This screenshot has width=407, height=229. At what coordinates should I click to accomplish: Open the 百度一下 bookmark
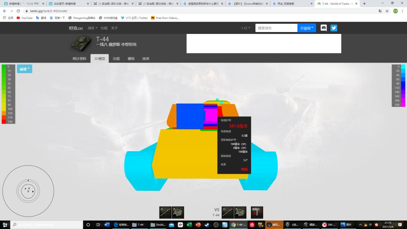pos(57,18)
